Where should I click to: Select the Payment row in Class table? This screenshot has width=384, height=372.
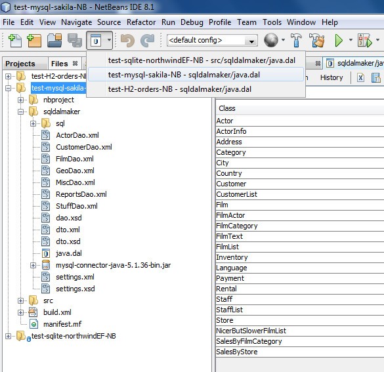tap(300, 278)
